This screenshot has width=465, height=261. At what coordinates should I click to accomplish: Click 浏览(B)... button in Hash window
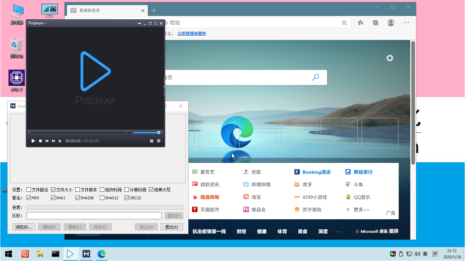[24, 227]
